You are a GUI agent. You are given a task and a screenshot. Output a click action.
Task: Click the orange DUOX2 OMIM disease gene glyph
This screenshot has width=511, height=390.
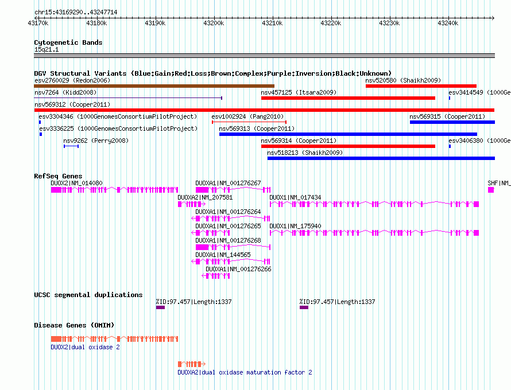tap(114, 339)
